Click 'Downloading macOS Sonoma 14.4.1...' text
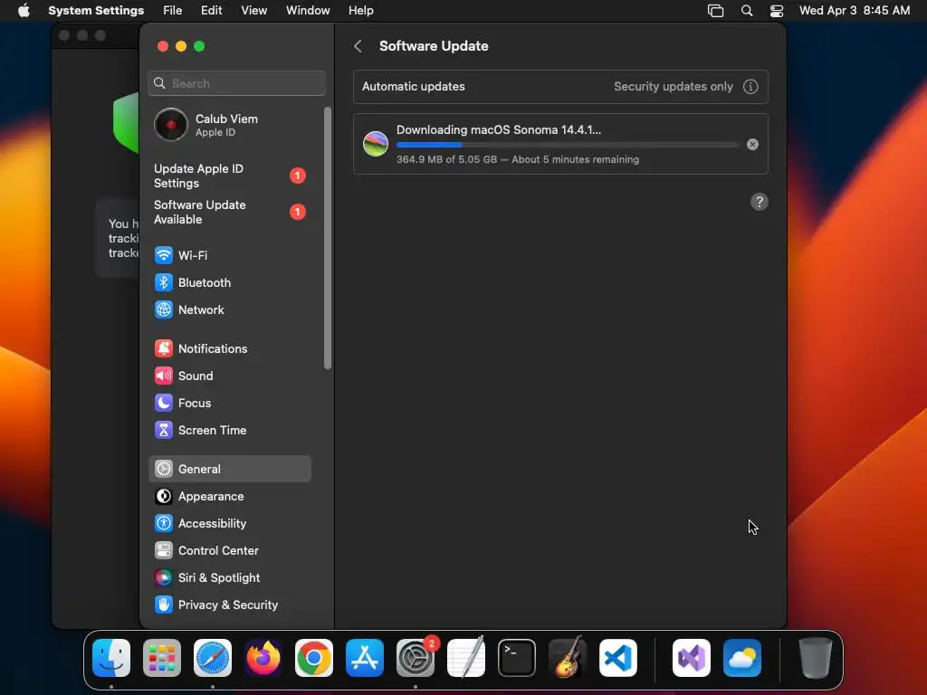 pos(499,130)
